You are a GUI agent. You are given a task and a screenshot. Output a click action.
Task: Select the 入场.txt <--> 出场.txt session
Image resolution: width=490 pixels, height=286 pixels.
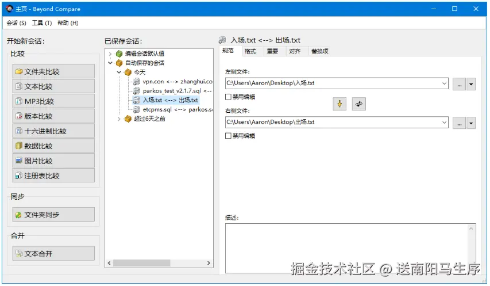click(170, 100)
